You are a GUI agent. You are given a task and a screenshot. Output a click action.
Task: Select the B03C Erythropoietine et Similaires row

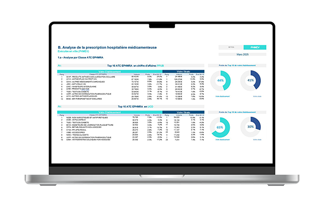131,99
